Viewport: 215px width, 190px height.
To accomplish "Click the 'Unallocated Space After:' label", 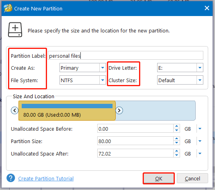I will tap(40, 154).
